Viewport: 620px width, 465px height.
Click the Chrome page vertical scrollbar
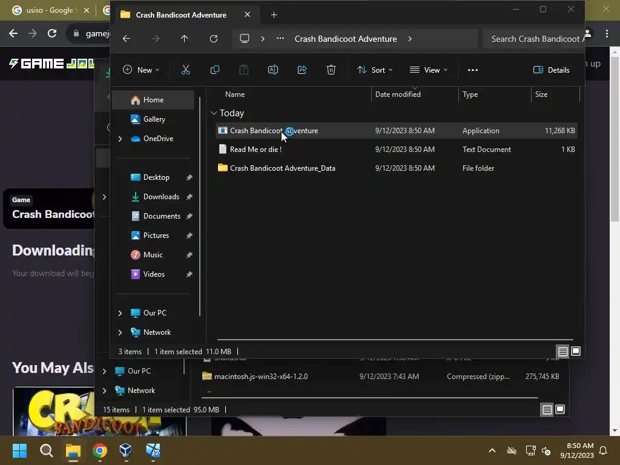615,139
